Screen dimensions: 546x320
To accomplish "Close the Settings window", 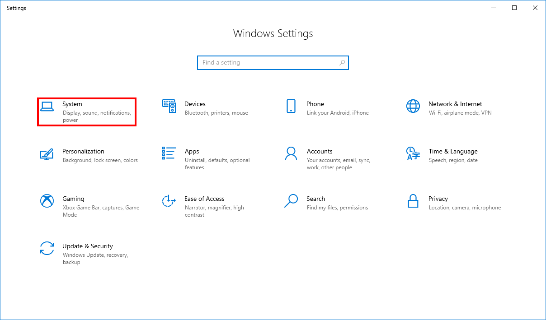I will tap(535, 8).
